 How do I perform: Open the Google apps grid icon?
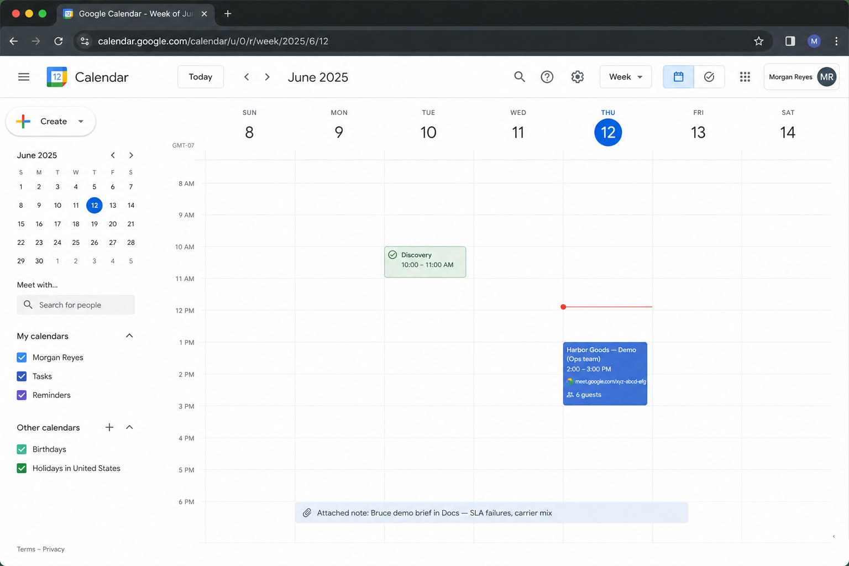coord(745,77)
